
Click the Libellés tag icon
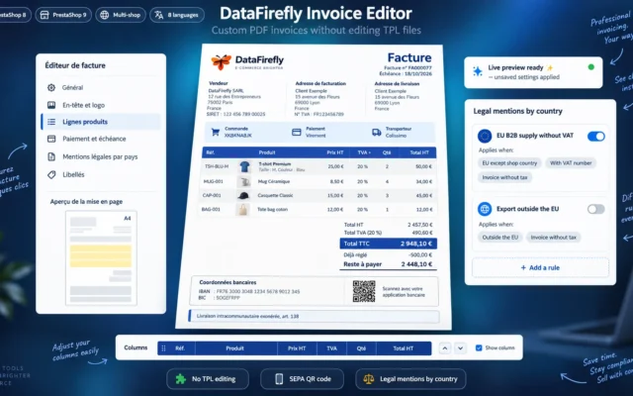pos(51,174)
